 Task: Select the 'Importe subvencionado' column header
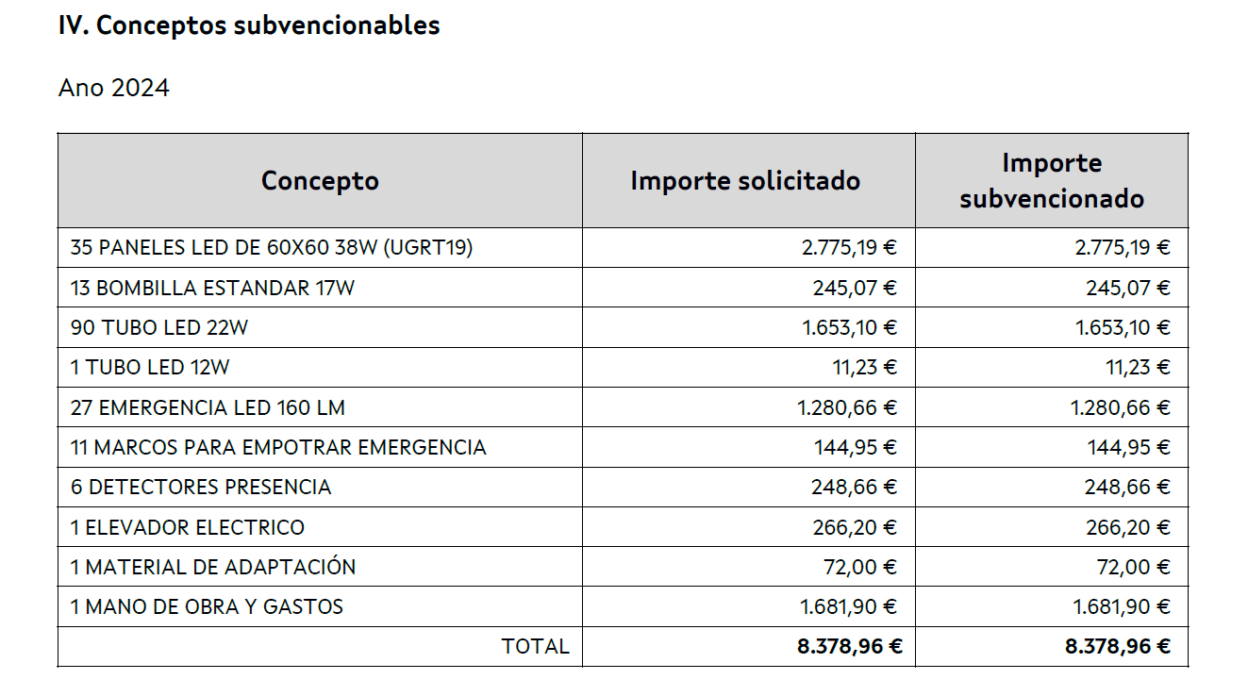1051,180
